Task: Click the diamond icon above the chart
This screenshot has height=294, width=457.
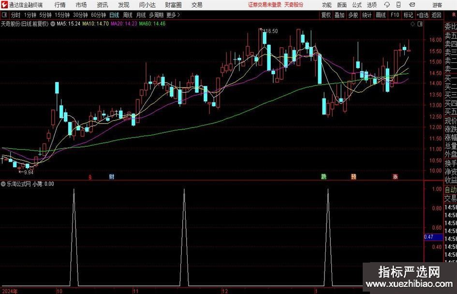Action: pyautogui.click(x=412, y=23)
